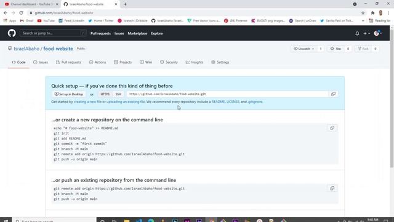The width and height of the screenshot is (394, 222).
Task: Open the Security tab
Action: click(x=169, y=62)
